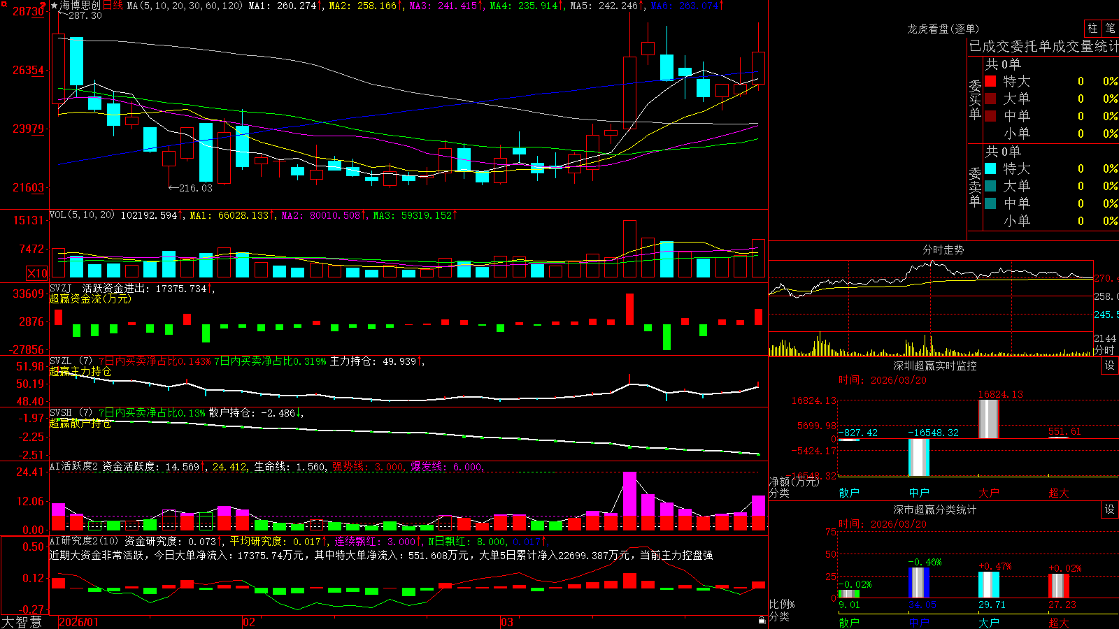Viewport: 1119px width, 629px height.
Task: Click the 287.30 high price annotation
Action: [x=85, y=16]
